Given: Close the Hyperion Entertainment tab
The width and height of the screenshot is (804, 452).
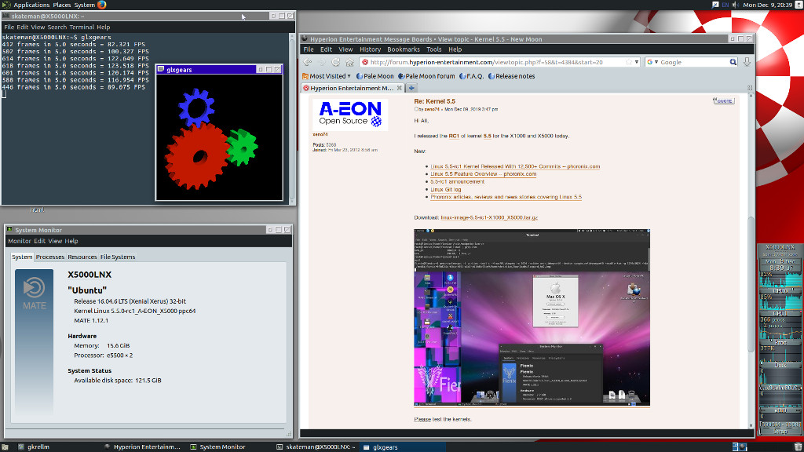Looking at the screenshot, I should coord(400,88).
